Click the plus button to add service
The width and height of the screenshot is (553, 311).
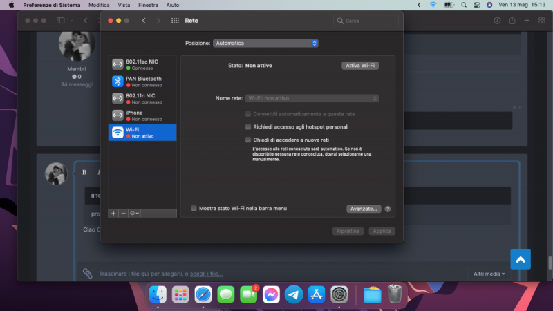[x=114, y=213]
